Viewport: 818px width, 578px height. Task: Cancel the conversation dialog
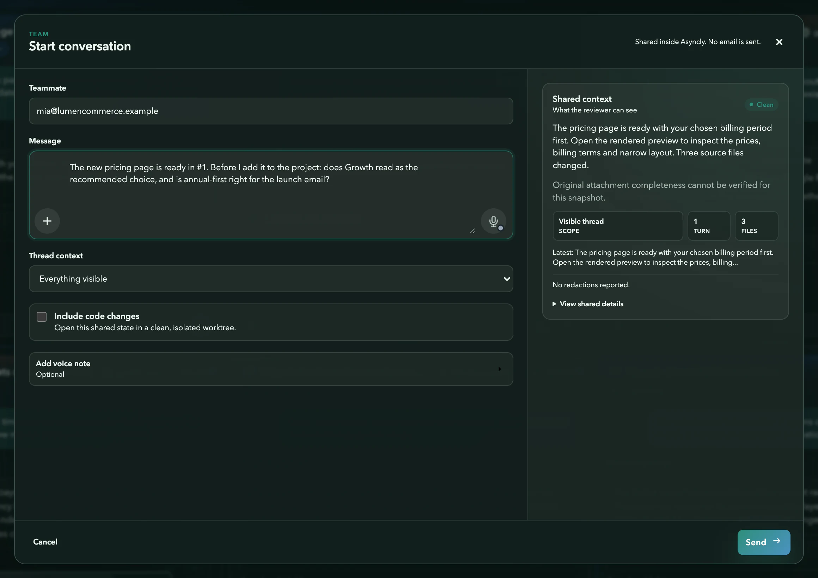(45, 542)
